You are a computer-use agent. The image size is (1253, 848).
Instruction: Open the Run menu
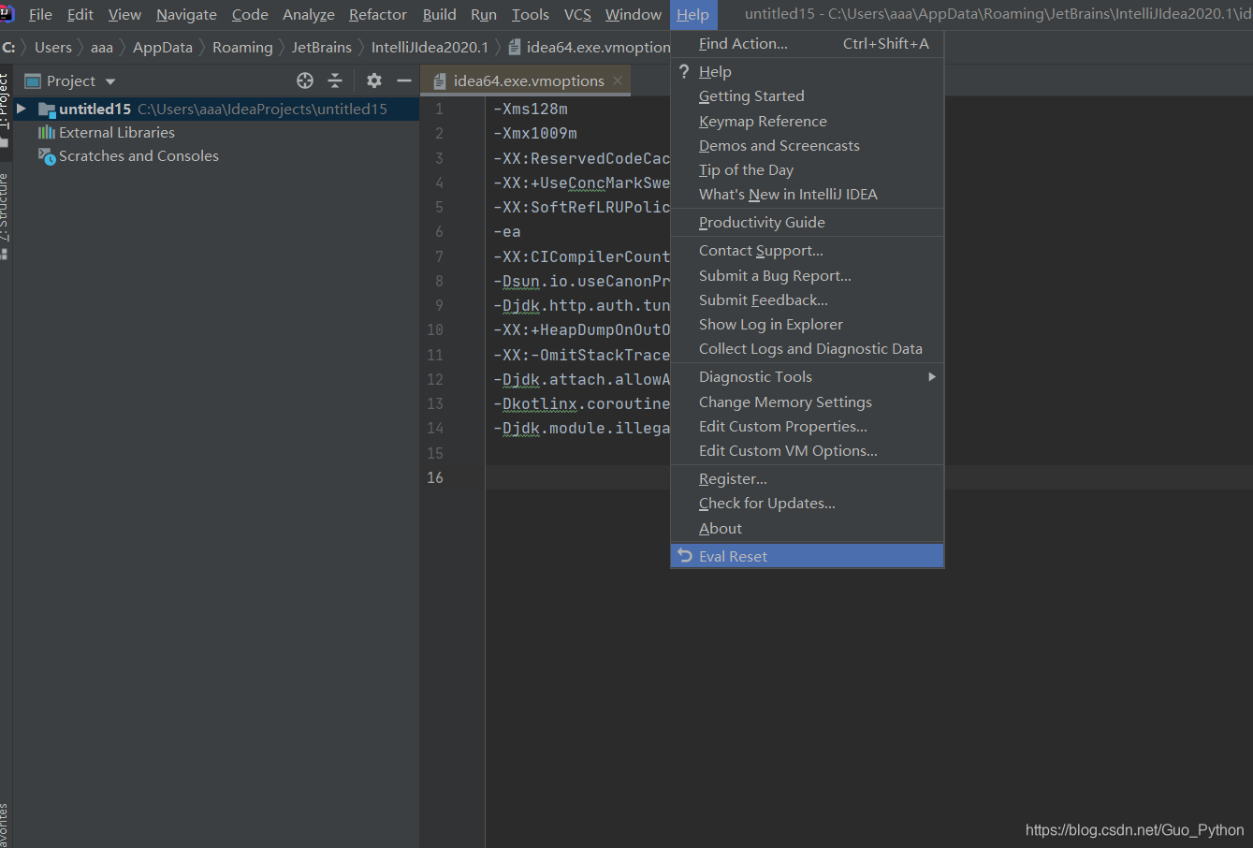[x=484, y=14]
